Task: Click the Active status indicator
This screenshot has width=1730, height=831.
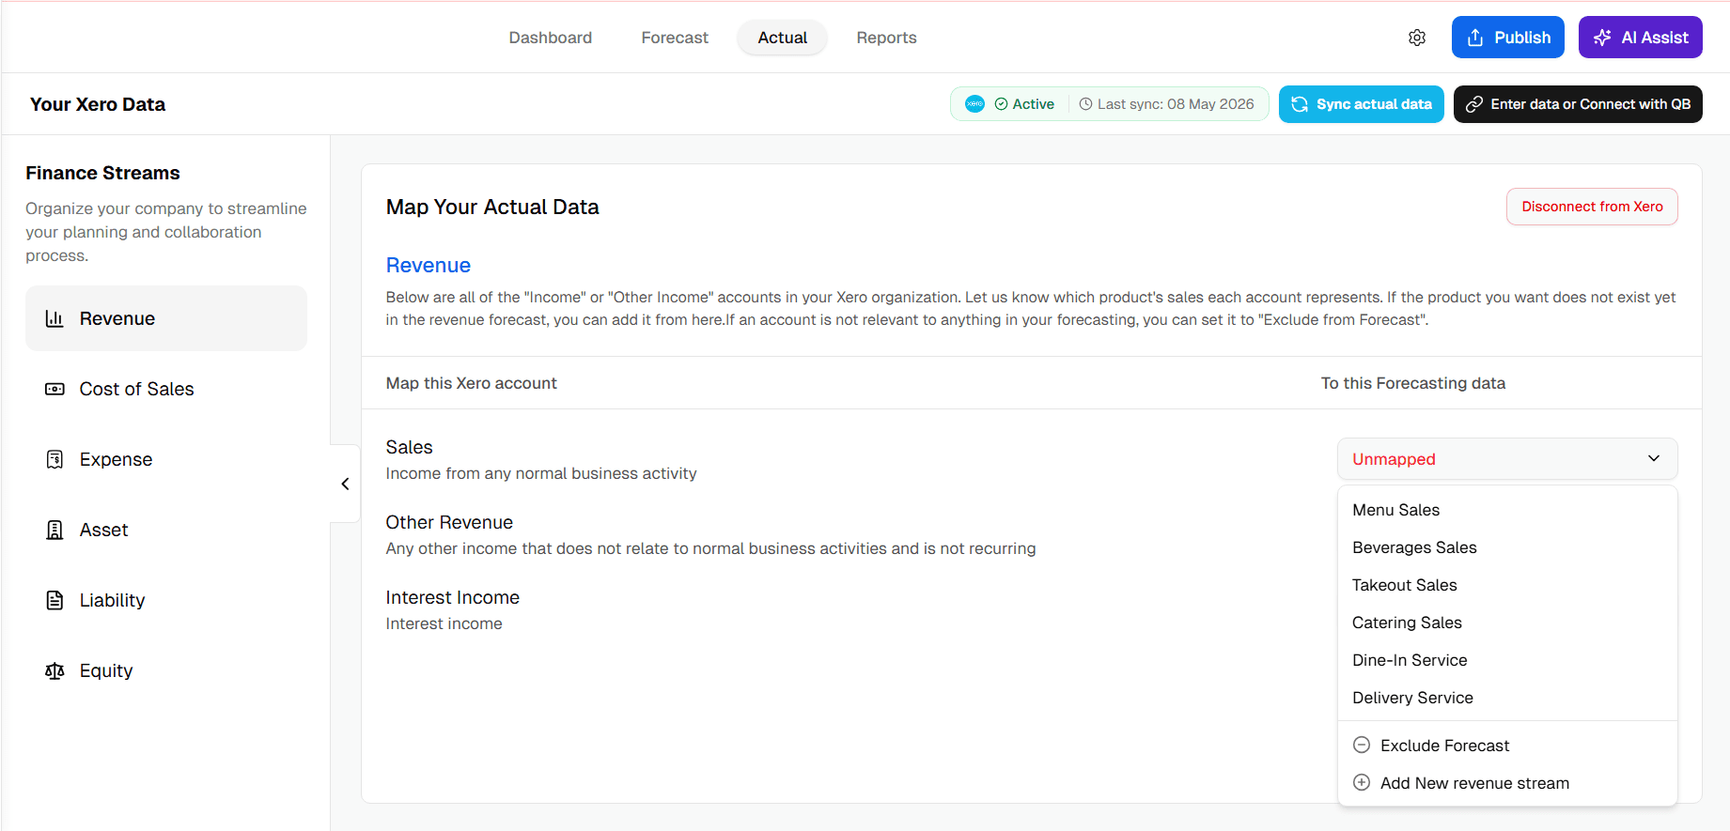Action: pyautogui.click(x=1024, y=104)
